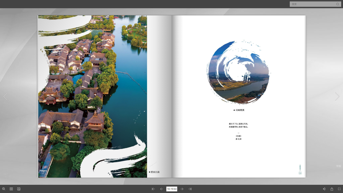Click the poem title 《壮游》
This screenshot has height=193, width=343.
pos(238,136)
